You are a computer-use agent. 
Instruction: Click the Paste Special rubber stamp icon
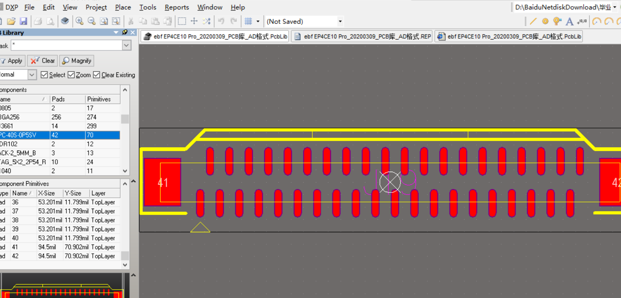coord(167,21)
